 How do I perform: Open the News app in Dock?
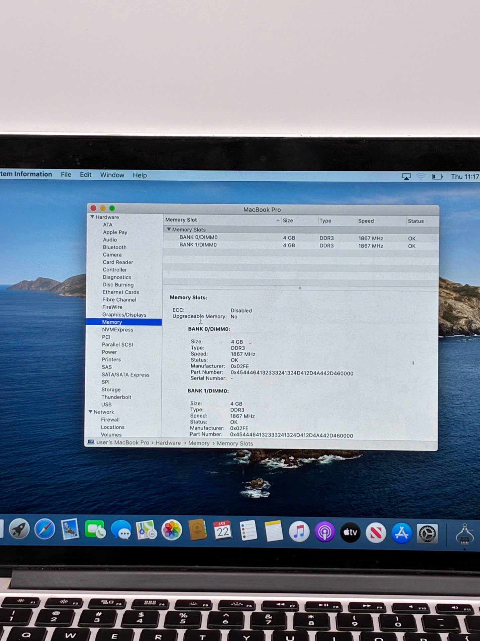[x=376, y=533]
